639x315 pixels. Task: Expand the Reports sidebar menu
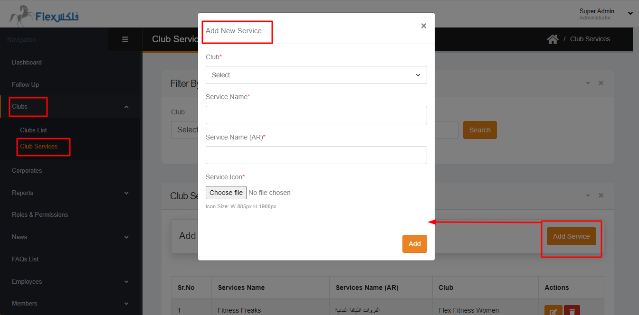[126, 193]
